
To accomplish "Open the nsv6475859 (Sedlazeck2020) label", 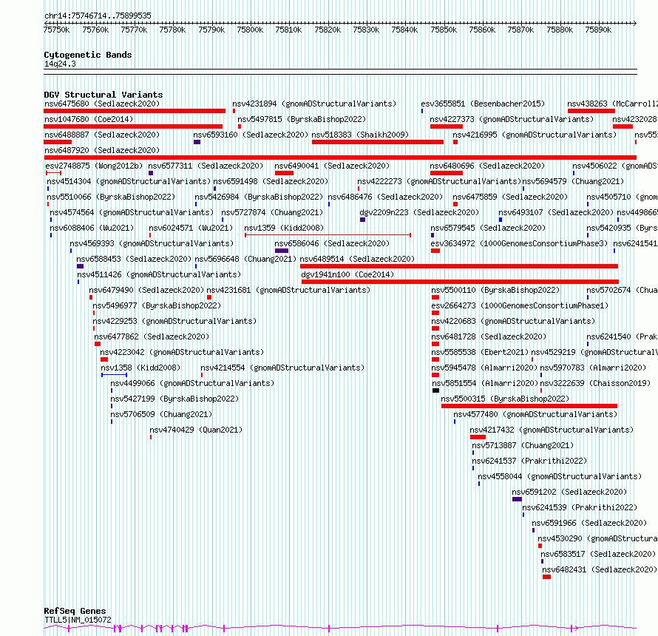I will point(510,197).
